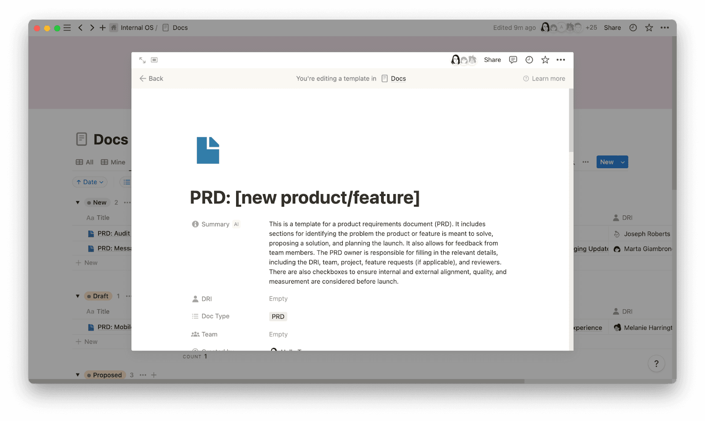Click the Internal OS home icon
Image resolution: width=705 pixels, height=421 pixels.
coord(114,27)
